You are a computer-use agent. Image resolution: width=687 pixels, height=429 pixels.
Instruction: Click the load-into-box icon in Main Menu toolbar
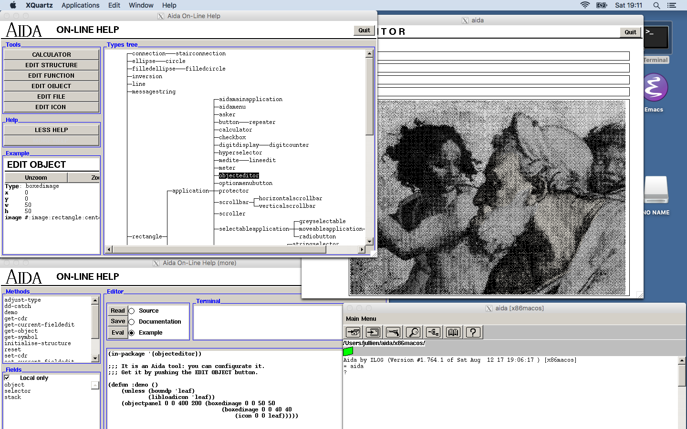[353, 332]
